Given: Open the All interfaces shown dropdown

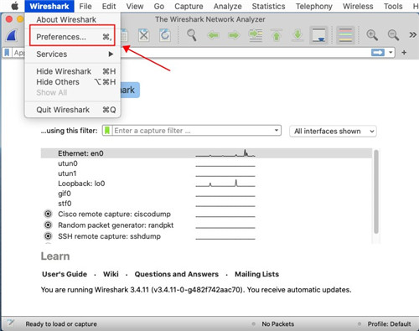Looking at the screenshot, I should [333, 131].
